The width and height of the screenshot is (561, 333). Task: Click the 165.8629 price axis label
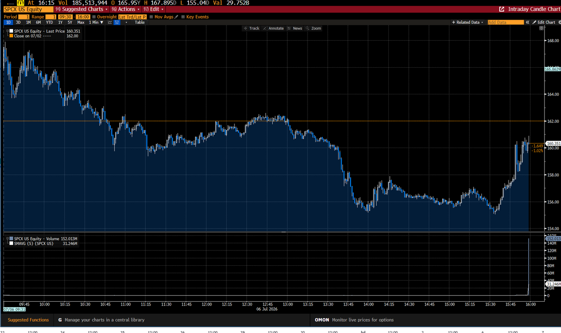[x=553, y=69]
